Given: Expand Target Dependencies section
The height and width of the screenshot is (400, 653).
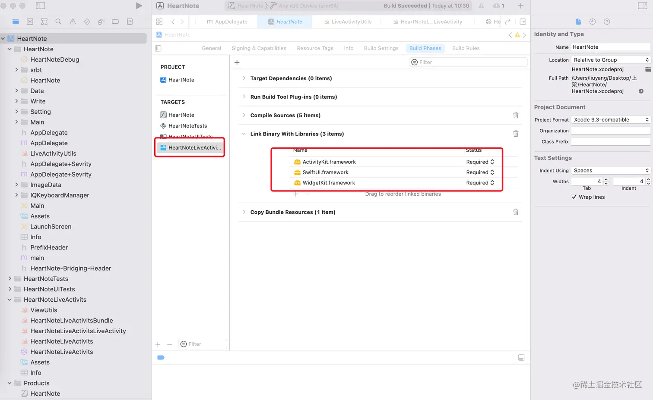Looking at the screenshot, I should pyautogui.click(x=244, y=78).
